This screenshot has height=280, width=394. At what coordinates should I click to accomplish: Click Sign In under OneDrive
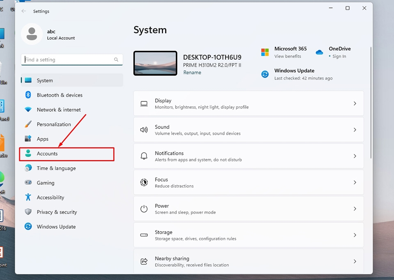point(339,56)
